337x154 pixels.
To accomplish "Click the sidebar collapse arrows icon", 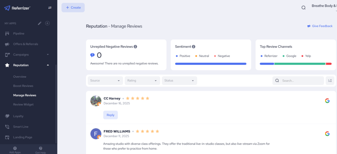I will [50, 8].
